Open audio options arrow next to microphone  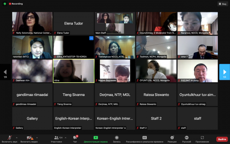click(16, 138)
